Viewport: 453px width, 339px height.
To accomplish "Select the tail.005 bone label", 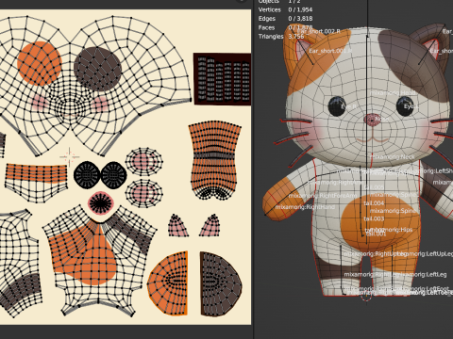I will [374, 187].
